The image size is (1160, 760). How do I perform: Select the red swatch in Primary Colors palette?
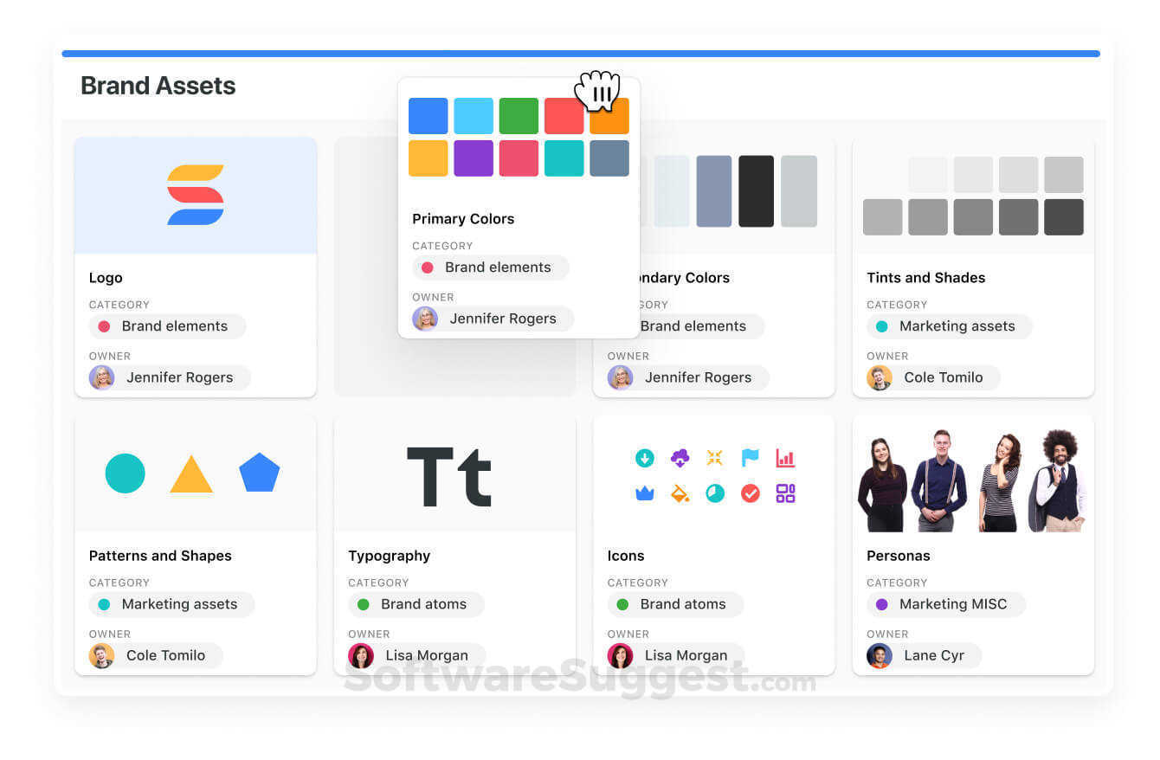tap(564, 115)
